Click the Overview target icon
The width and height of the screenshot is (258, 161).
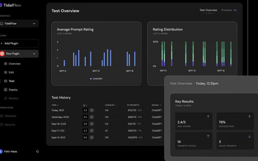click(x=5, y=64)
